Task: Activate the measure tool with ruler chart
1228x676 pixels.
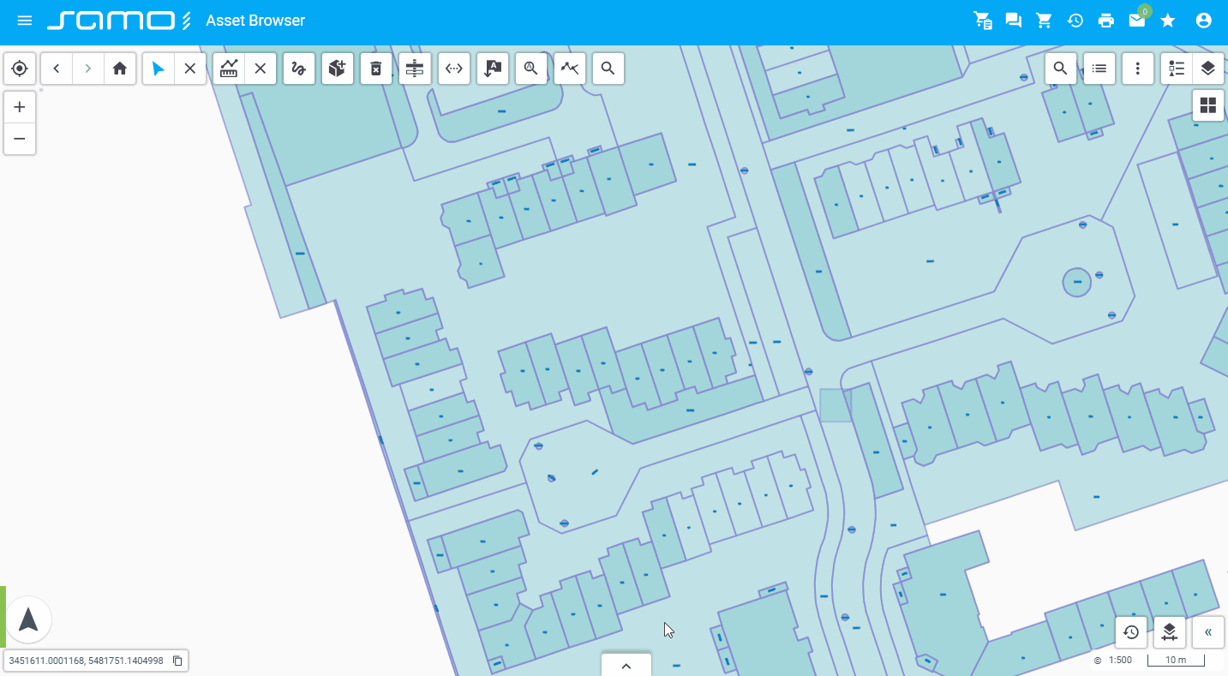Action: pos(229,69)
